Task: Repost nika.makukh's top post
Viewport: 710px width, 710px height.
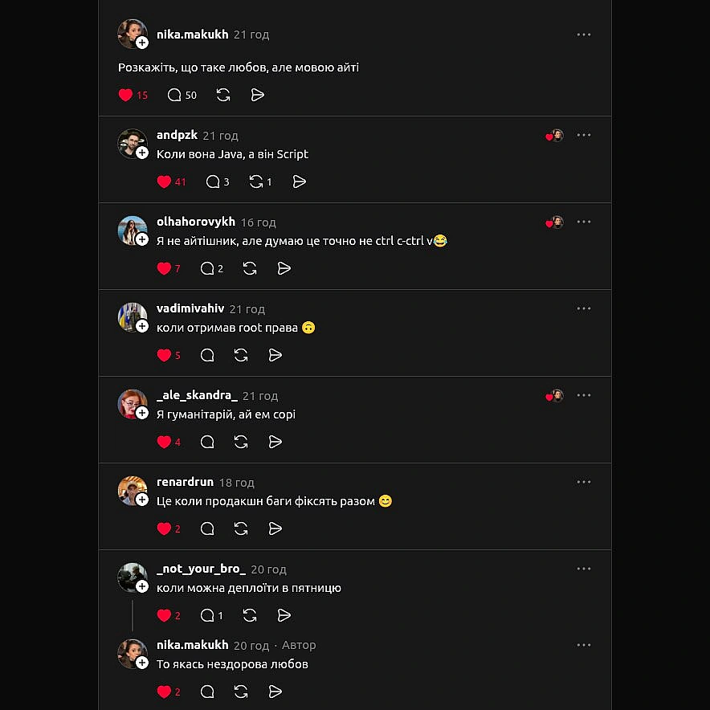Action: (223, 95)
